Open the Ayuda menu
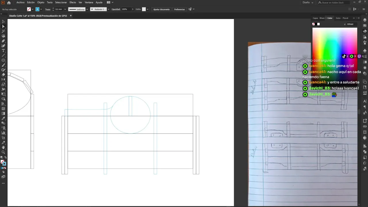 point(99,3)
